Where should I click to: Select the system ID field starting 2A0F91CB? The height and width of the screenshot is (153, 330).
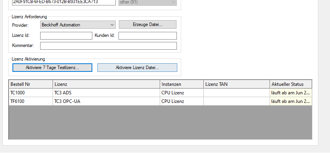coord(64,2)
